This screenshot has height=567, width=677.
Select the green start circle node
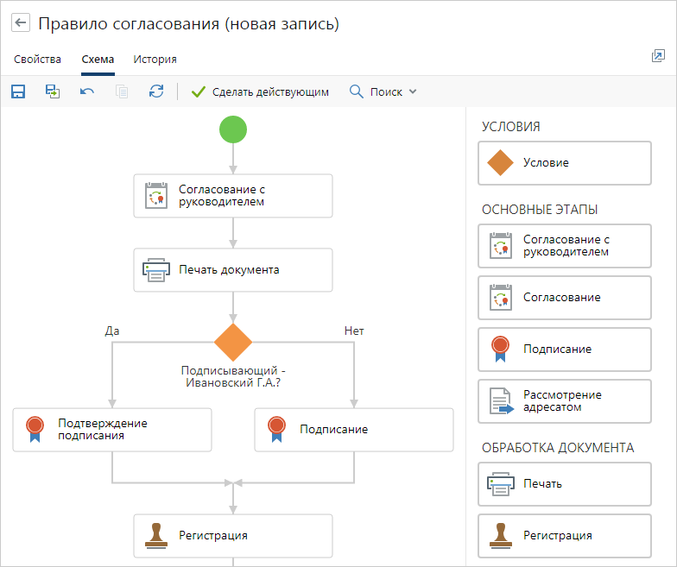click(x=232, y=129)
